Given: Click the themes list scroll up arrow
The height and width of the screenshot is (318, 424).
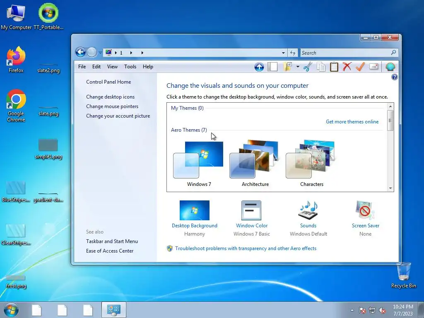Looking at the screenshot, I should point(390,106).
